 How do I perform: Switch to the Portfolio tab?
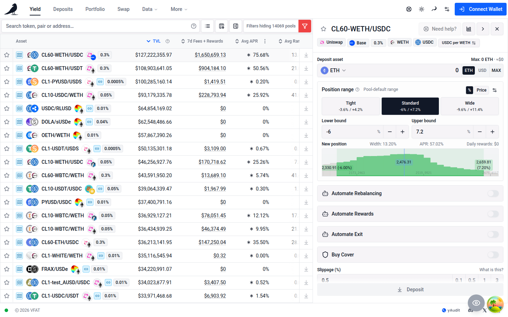point(95,9)
